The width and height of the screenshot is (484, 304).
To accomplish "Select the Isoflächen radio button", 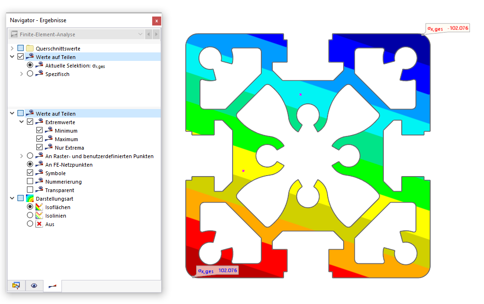I will [30, 207].
